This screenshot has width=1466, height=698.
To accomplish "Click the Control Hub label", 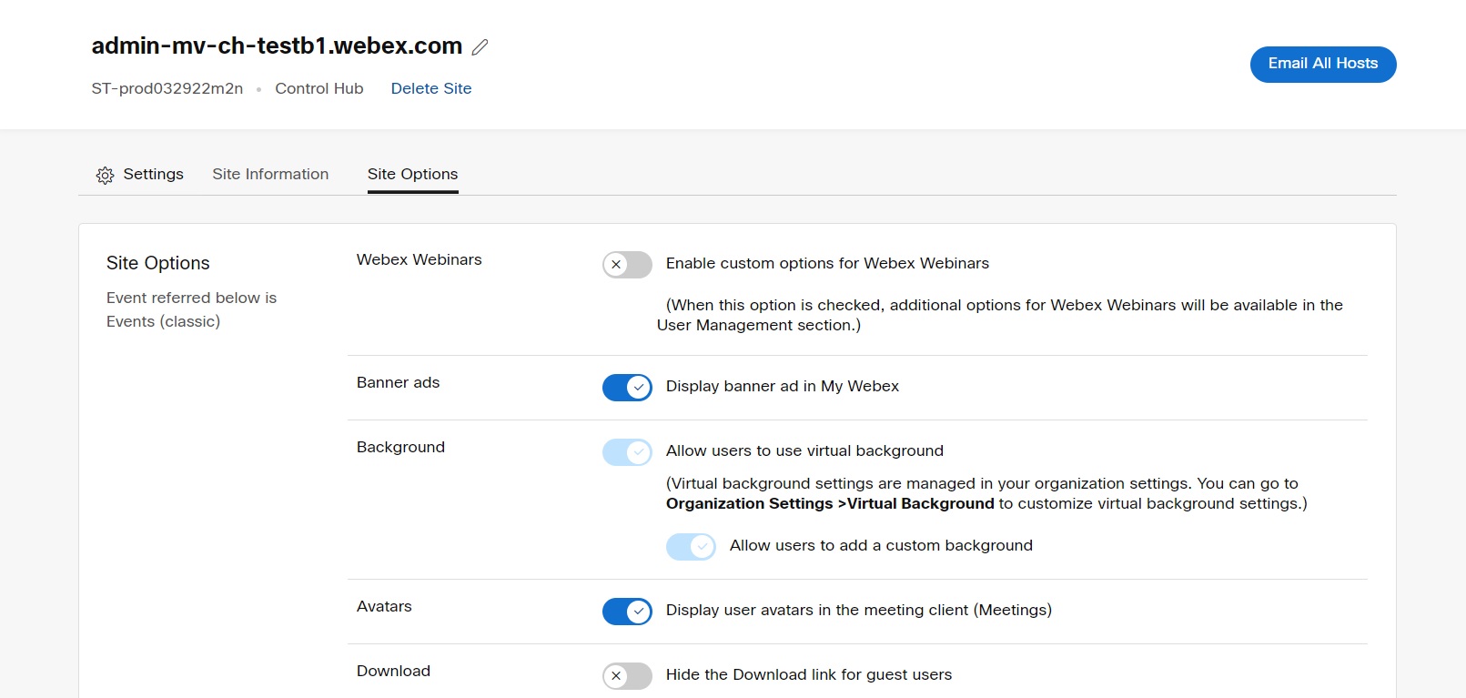I will point(319,88).
